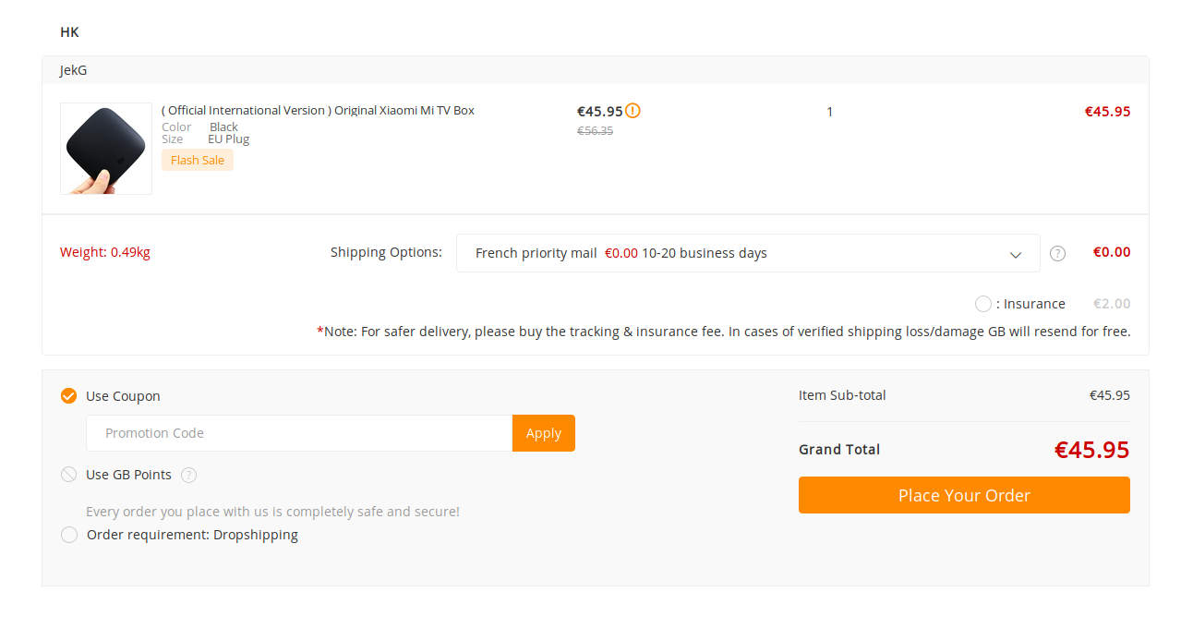Screen dimensions: 1193x628
Task: Click the Use Coupon label text
Action: tap(123, 396)
